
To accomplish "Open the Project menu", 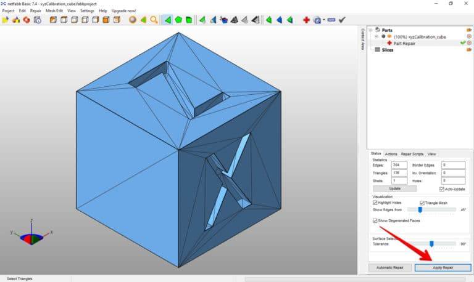I will coord(8,11).
